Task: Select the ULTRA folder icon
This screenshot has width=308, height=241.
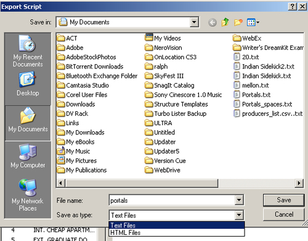Action: coord(149,123)
